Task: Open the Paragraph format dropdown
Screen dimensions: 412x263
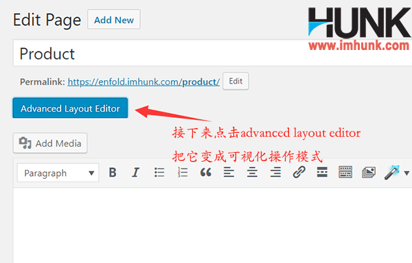Action: pos(58,173)
